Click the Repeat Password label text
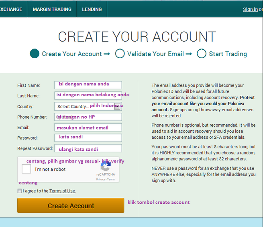The image size is (263, 227). point(35,148)
